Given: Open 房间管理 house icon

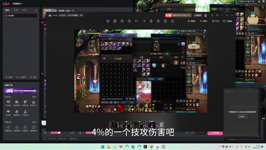Looking at the screenshot, I should tap(17, 129).
